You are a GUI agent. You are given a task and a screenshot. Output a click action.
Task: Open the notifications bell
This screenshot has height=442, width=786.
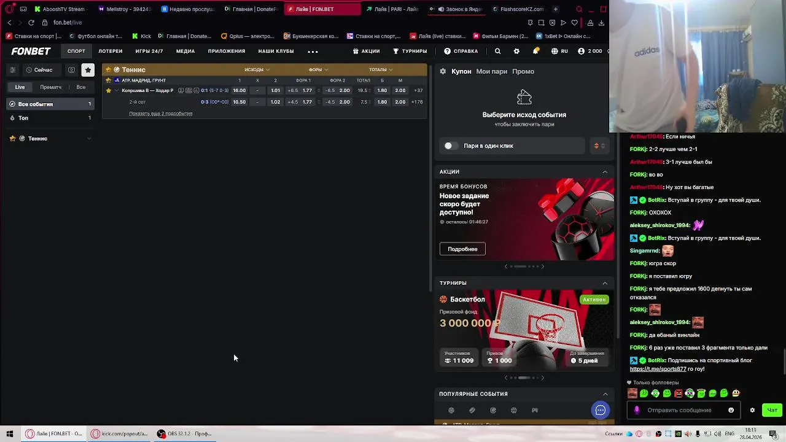pos(535,52)
